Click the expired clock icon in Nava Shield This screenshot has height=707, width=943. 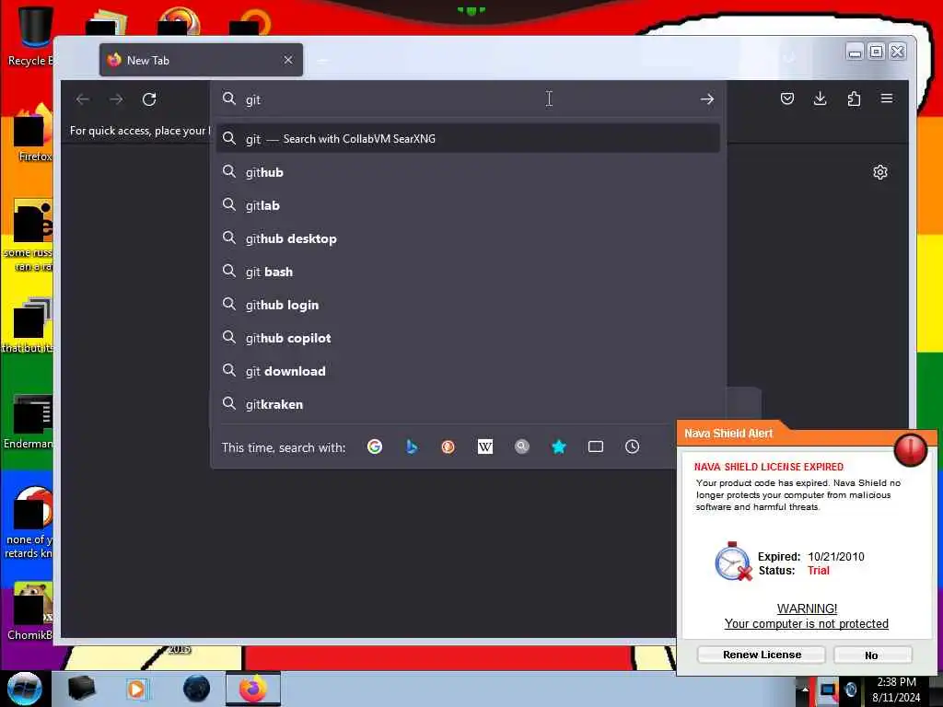733,562
